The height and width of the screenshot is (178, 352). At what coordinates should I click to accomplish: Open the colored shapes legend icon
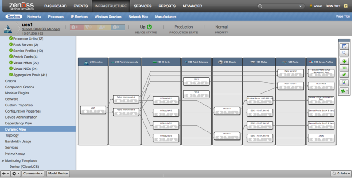(x=344, y=83)
